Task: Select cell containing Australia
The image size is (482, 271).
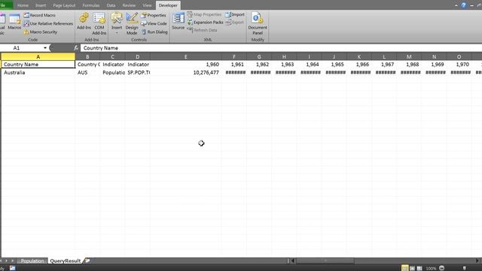Action: (x=38, y=72)
